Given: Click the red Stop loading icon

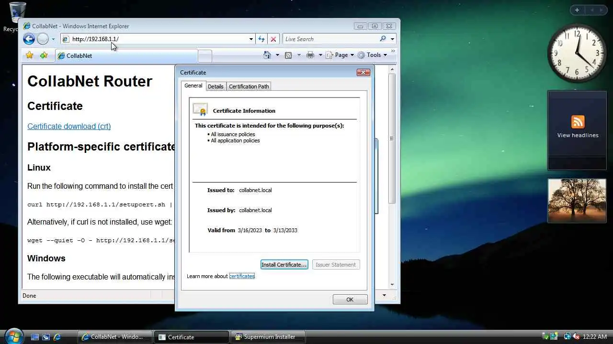Looking at the screenshot, I should (x=273, y=39).
